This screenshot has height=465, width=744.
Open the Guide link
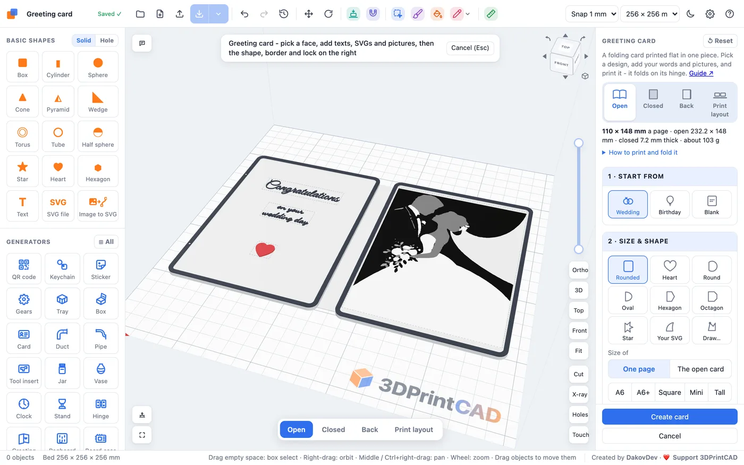click(x=701, y=73)
